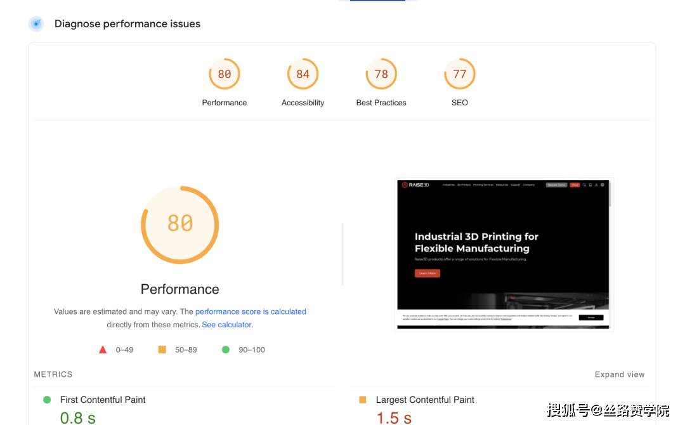685x425 pixels.
Task: Click the red triangle 0–49 legend icon
Action: click(x=103, y=350)
